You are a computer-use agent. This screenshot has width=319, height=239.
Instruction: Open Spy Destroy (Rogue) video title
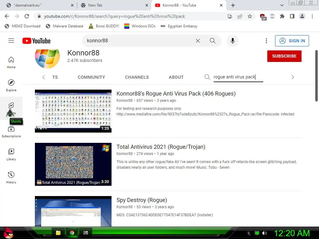click(x=142, y=200)
